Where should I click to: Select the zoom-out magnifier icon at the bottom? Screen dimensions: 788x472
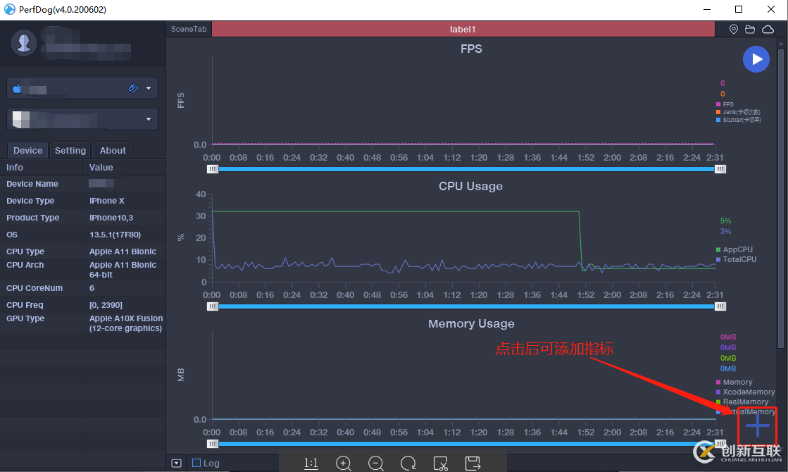[376, 463]
